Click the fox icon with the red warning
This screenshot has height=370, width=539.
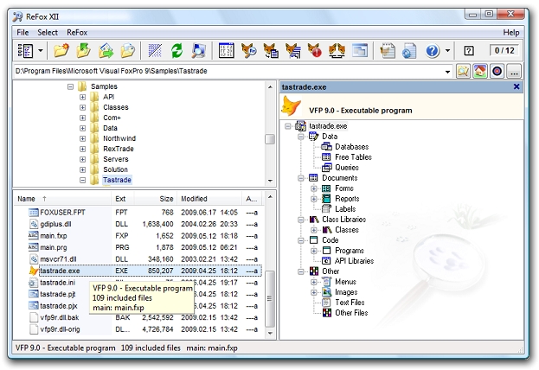click(x=315, y=50)
